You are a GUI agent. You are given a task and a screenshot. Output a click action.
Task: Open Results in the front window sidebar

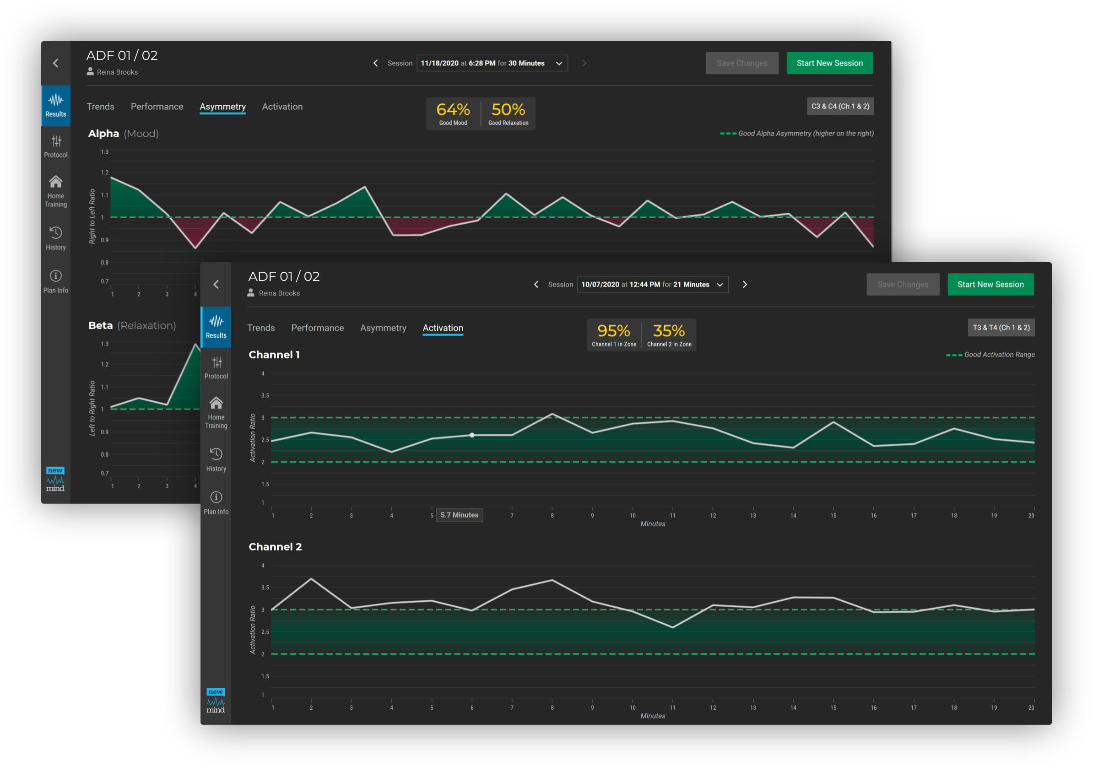point(216,327)
